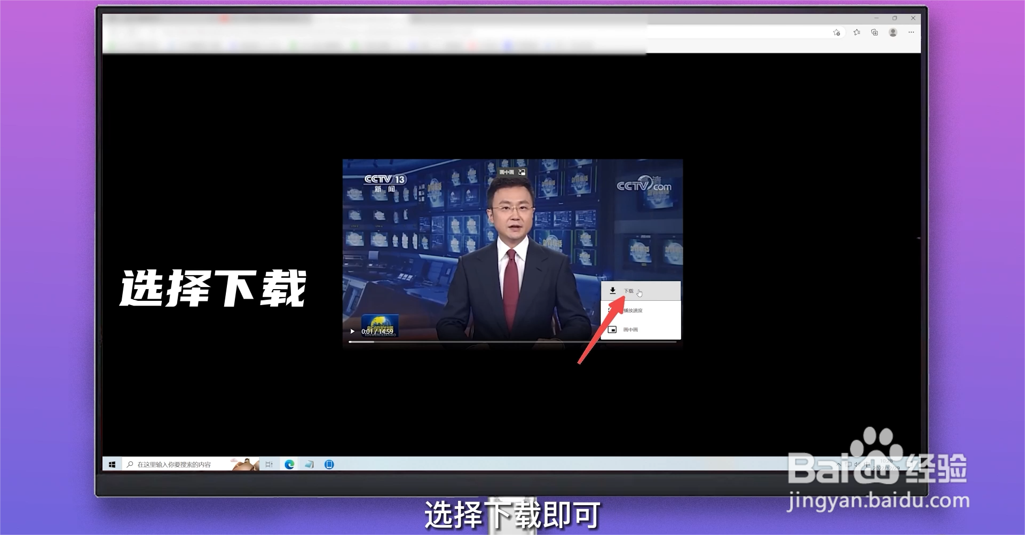The height and width of the screenshot is (535, 1025).
Task: Click the add-to-favorites star in the address bar
Action: 837,33
